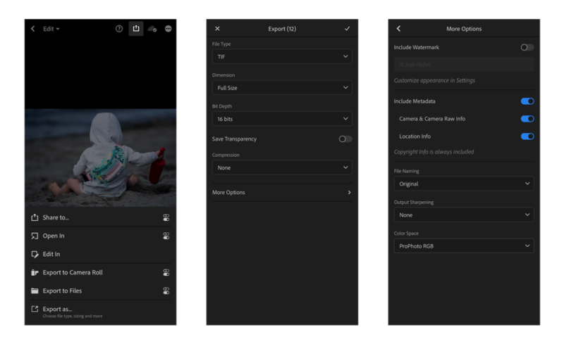Open the help question mark icon
The height and width of the screenshot is (344, 564).
pos(119,29)
